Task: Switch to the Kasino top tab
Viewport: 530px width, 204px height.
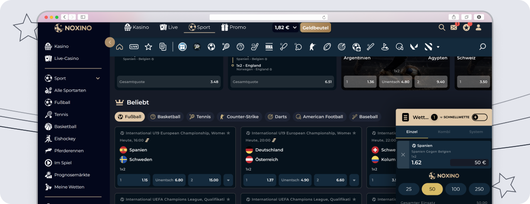Action: tap(136, 27)
